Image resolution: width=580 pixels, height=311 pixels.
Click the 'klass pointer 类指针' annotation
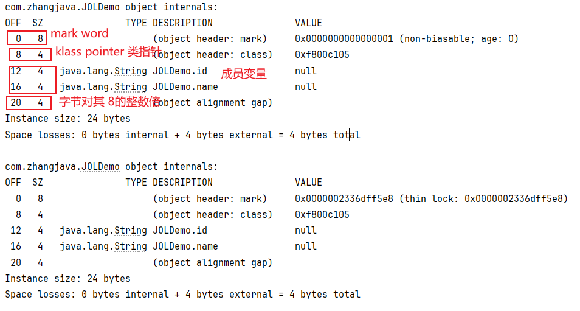coord(108,52)
